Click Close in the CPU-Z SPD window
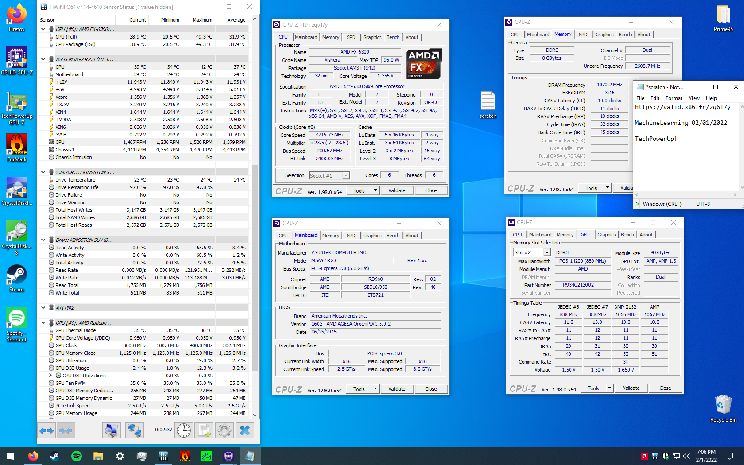The width and height of the screenshot is (744, 465). coord(665,388)
